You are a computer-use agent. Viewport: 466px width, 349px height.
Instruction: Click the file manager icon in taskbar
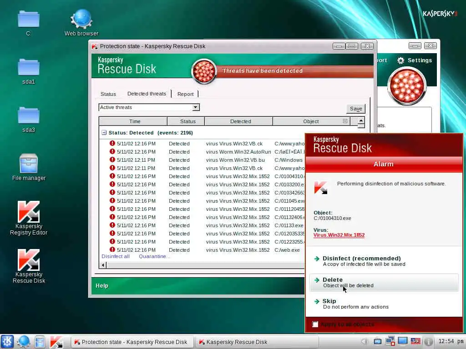40,342
